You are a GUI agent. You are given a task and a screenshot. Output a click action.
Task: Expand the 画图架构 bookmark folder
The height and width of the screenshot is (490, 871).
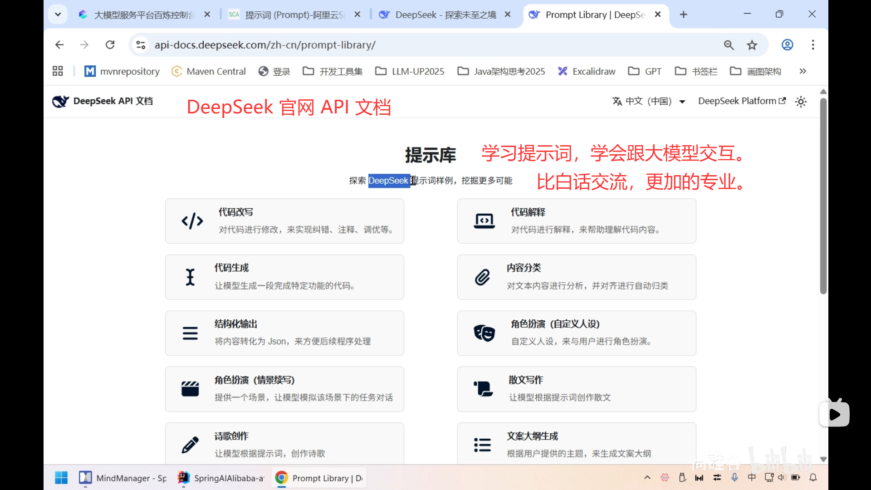pyautogui.click(x=755, y=71)
